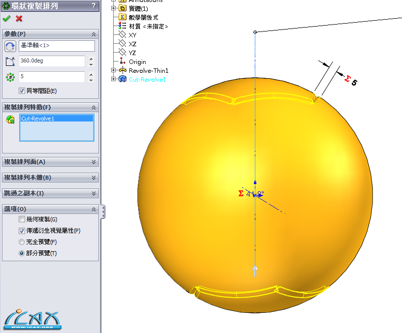
Task: Click the features to pattern icon
Action: click(x=10, y=120)
